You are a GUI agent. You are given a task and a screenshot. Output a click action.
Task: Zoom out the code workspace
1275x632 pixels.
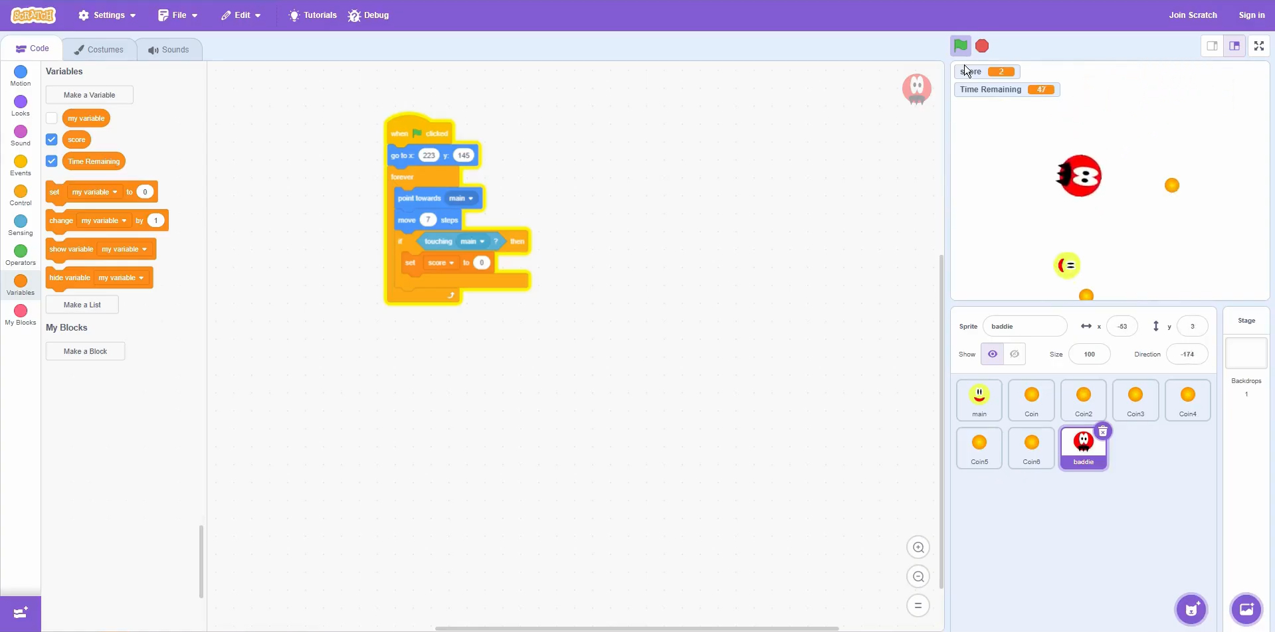[x=918, y=577]
